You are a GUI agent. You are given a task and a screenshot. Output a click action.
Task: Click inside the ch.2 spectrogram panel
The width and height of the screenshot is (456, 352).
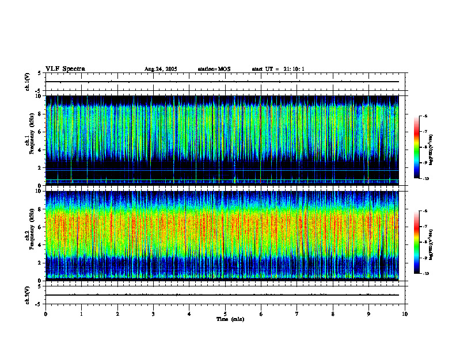(x=222, y=236)
